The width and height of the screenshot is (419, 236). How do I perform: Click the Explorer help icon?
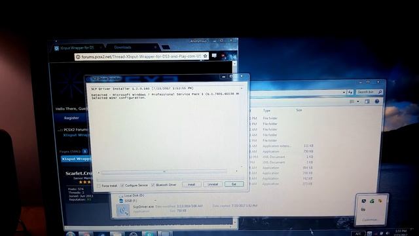pyautogui.click(x=377, y=102)
